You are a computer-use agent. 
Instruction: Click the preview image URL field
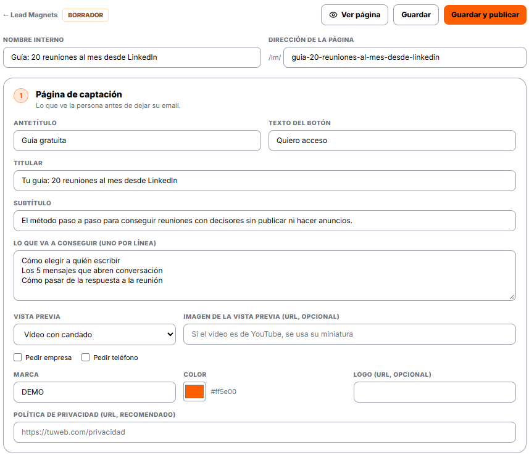(349, 334)
